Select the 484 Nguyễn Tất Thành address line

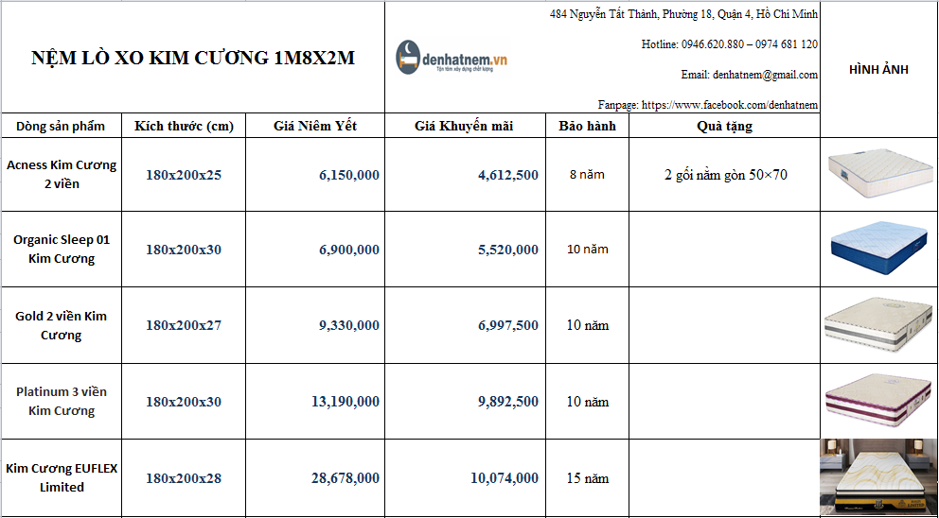click(x=683, y=14)
